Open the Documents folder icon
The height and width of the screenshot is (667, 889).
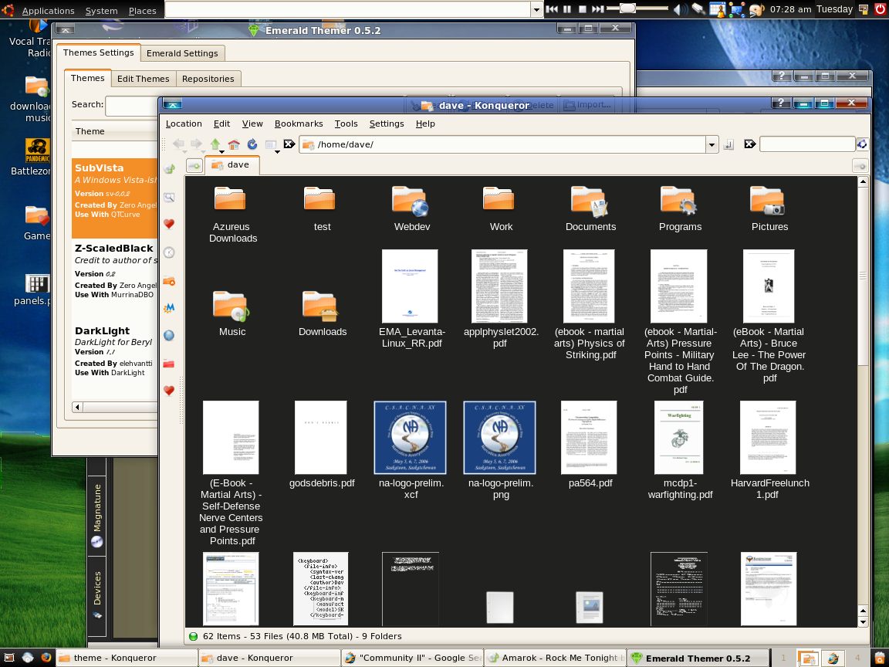[x=590, y=202]
